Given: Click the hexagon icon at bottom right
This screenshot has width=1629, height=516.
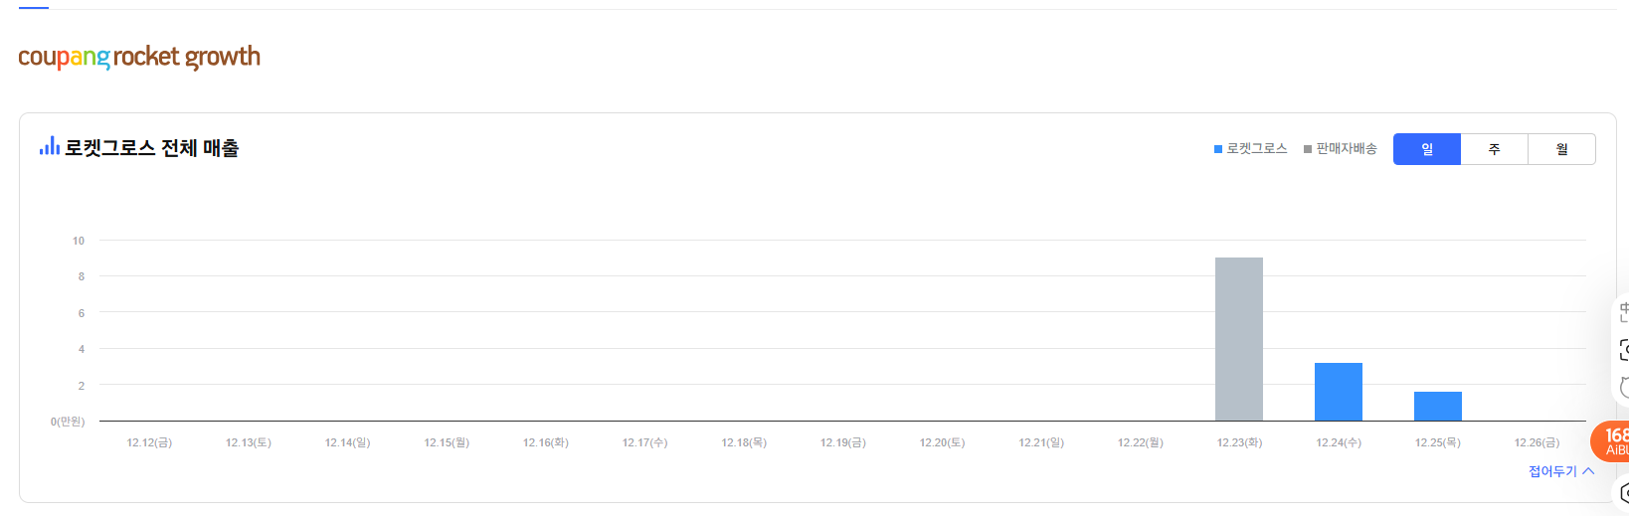Looking at the screenshot, I should pyautogui.click(x=1623, y=492).
